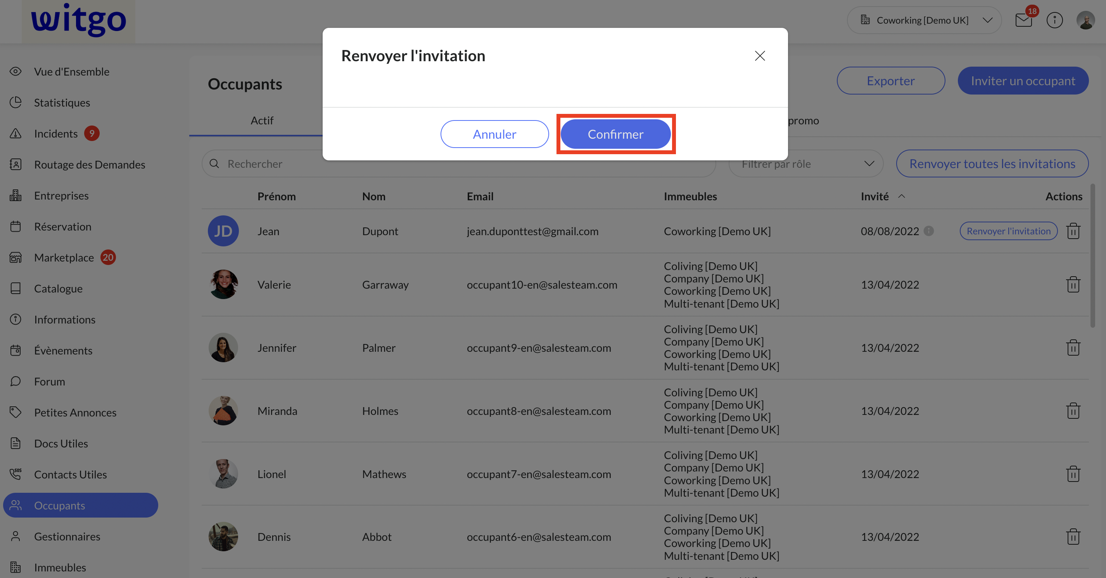The height and width of the screenshot is (578, 1106).
Task: Open the Coworking [Demo UK] building selector
Action: (924, 20)
